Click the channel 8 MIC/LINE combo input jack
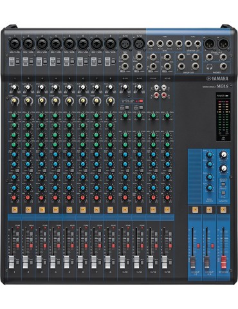This screenshot has height=309, width=238. pyautogui.click(x=111, y=44)
